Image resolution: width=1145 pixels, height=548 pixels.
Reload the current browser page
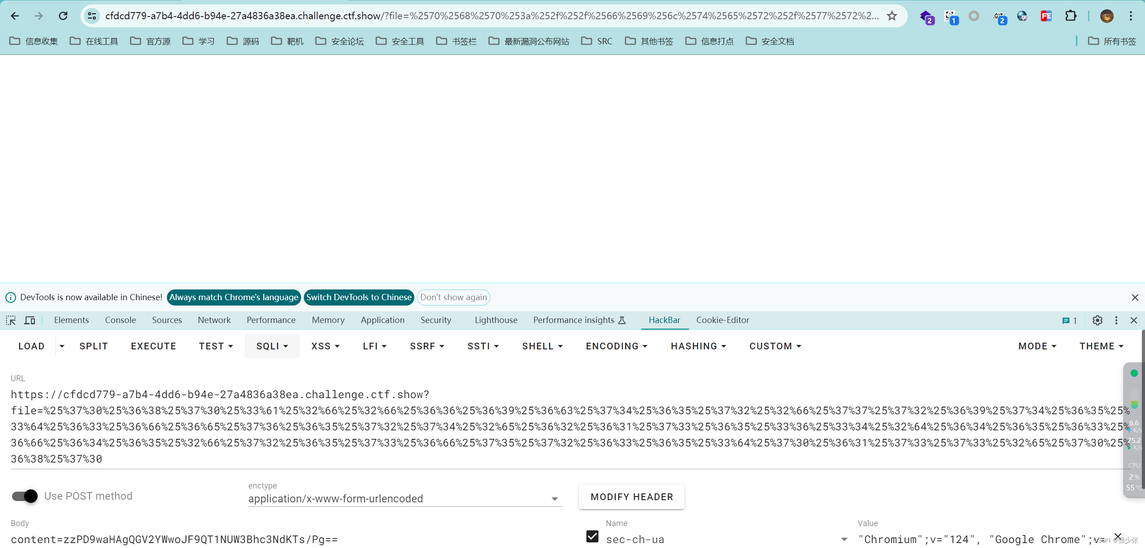point(63,16)
